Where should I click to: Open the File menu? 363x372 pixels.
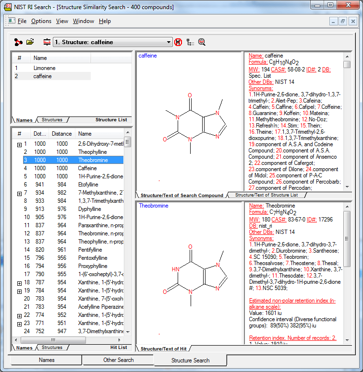(22, 21)
